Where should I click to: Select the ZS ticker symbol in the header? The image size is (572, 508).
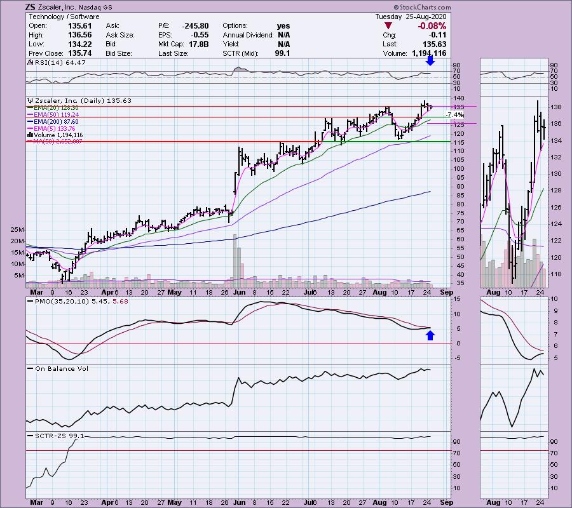31,7
